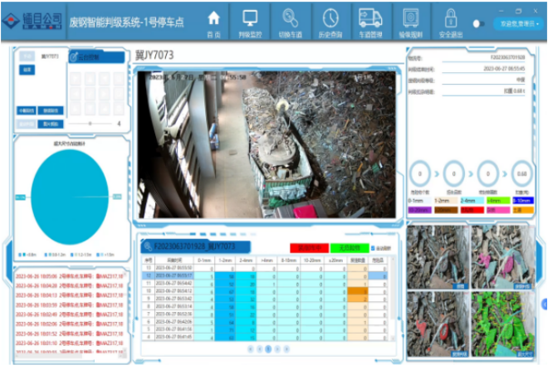The width and height of the screenshot is (548, 370).
Task: Click the green button above the table
Action: click(345, 247)
